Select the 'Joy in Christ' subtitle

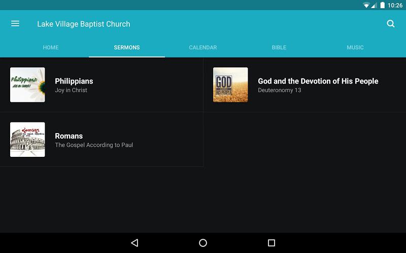pyautogui.click(x=71, y=90)
